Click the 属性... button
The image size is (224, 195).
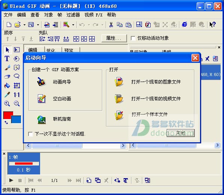pos(114,38)
